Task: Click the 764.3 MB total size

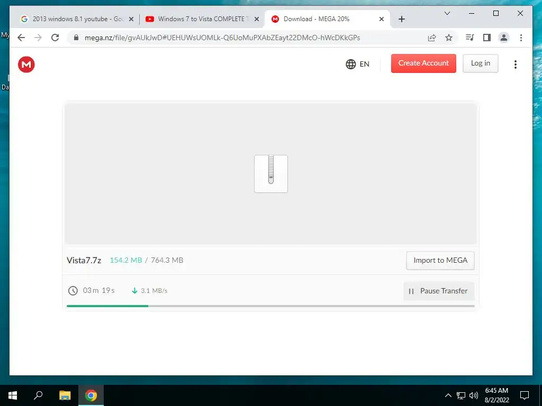Action: (x=167, y=260)
